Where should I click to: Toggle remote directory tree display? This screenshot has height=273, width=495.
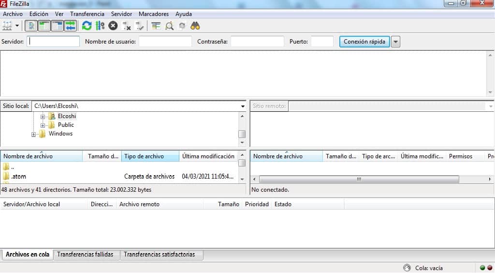[x=57, y=26]
